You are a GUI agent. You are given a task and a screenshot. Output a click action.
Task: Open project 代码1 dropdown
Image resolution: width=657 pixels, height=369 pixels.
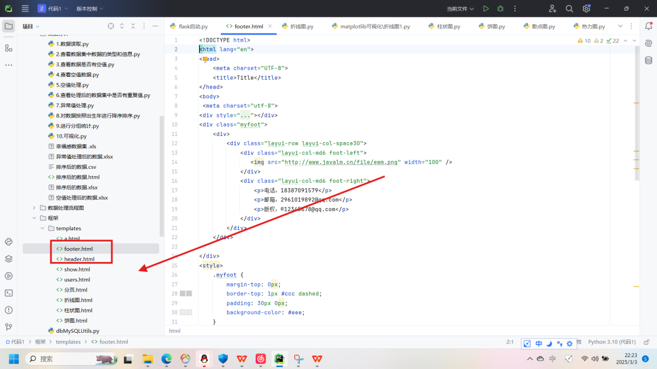(53, 8)
